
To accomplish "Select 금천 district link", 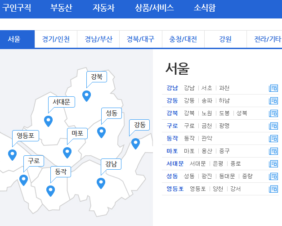I will pyautogui.click(x=207, y=126).
